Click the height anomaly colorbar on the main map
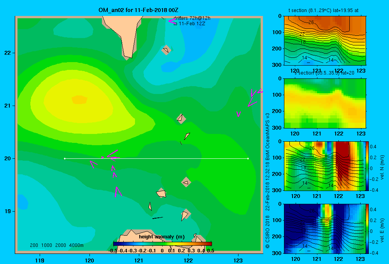 pos(163,244)
